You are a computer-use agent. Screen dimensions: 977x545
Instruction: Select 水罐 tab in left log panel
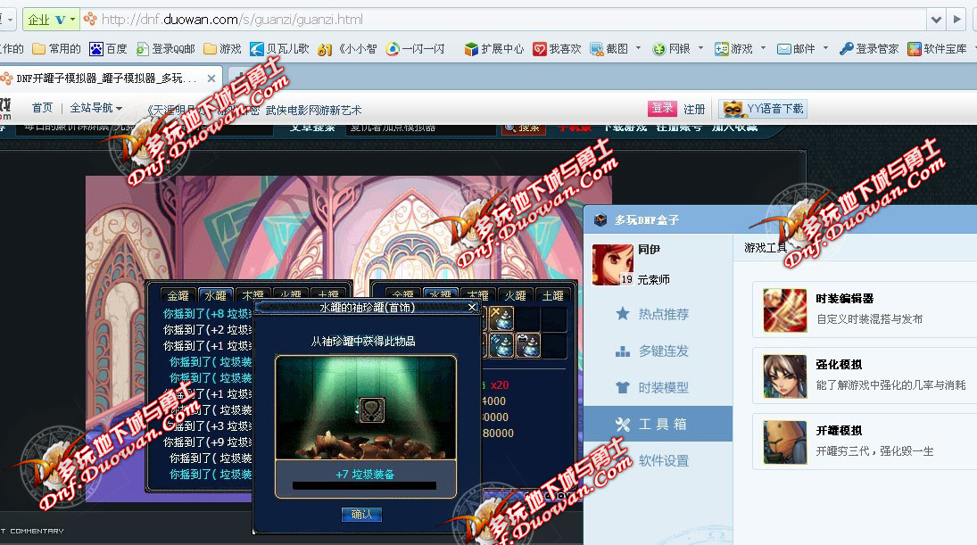[216, 295]
